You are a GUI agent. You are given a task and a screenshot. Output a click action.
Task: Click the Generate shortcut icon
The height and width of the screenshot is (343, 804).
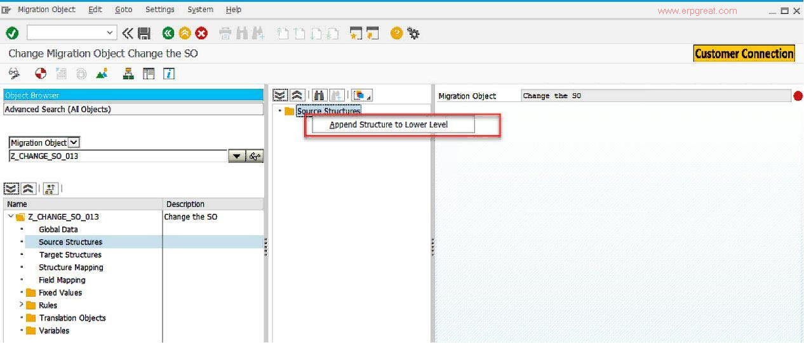(373, 34)
